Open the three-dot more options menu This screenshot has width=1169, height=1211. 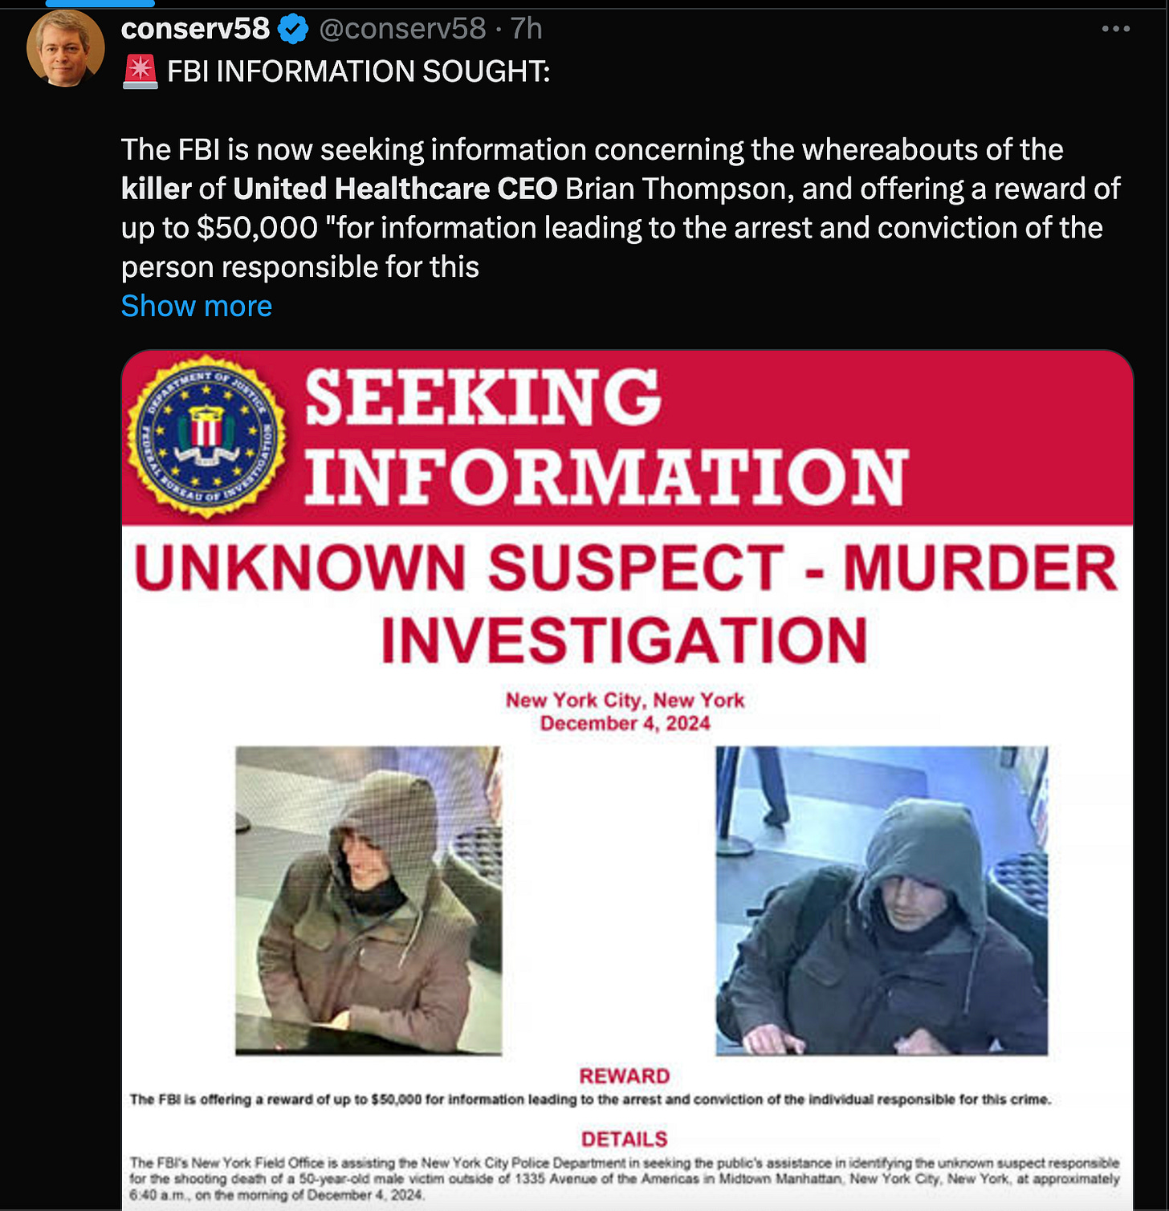[1116, 29]
